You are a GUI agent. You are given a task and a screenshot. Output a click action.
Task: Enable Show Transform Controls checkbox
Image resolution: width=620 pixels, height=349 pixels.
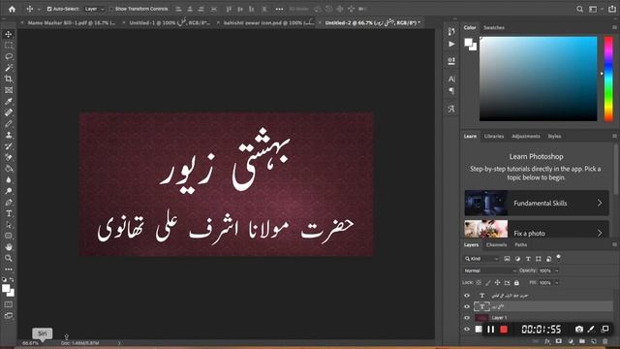pos(111,9)
